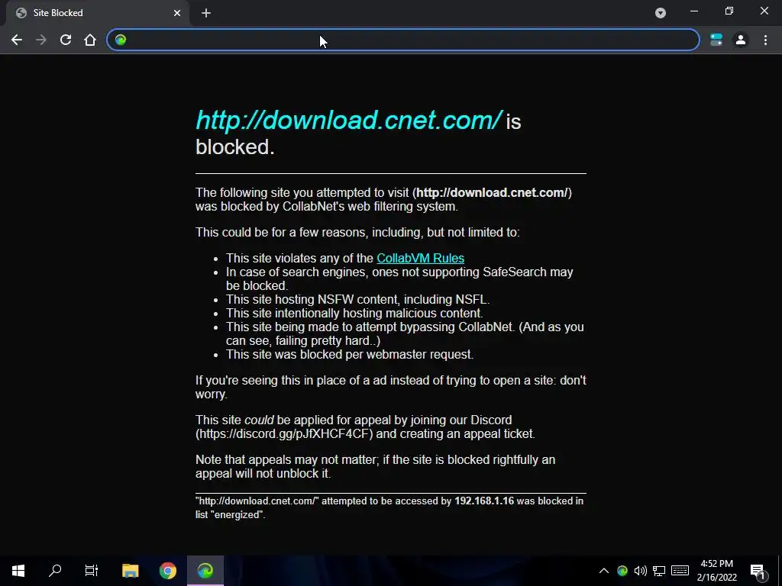782x586 pixels.
Task: Open the CollabVM Rules link
Action: pyautogui.click(x=421, y=258)
